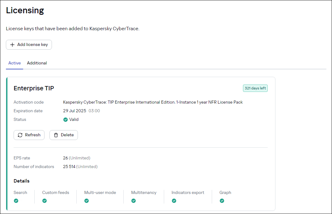
Task: Click the checkmark icon under Multi-user mode
Action: pyautogui.click(x=87, y=200)
